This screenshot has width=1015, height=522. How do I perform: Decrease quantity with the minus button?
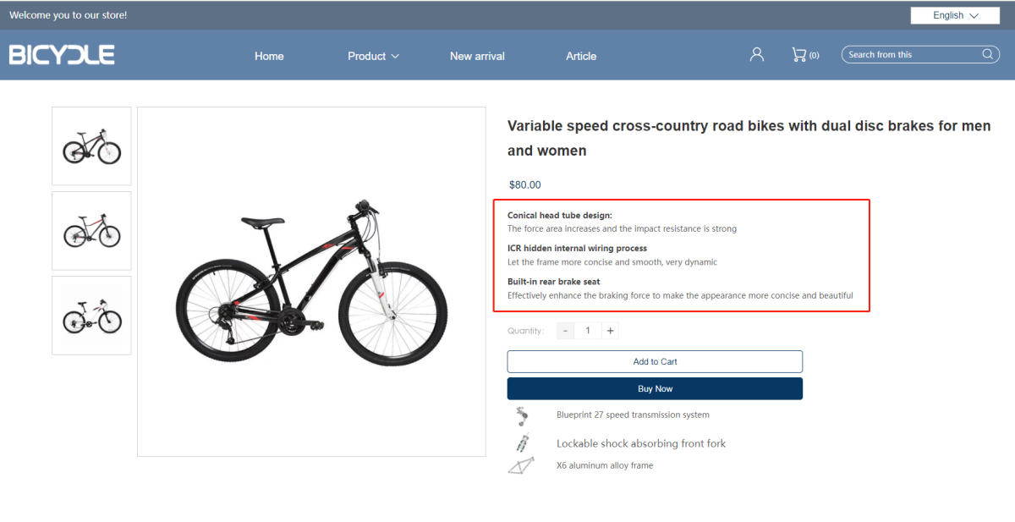click(566, 331)
